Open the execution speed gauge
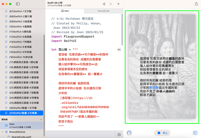Image resolution: width=201 pixels, height=138 pixels. tap(129, 133)
